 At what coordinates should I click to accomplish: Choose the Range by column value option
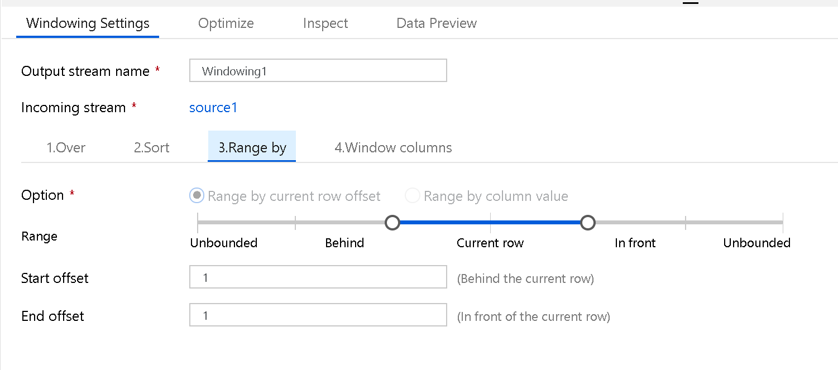click(x=411, y=196)
